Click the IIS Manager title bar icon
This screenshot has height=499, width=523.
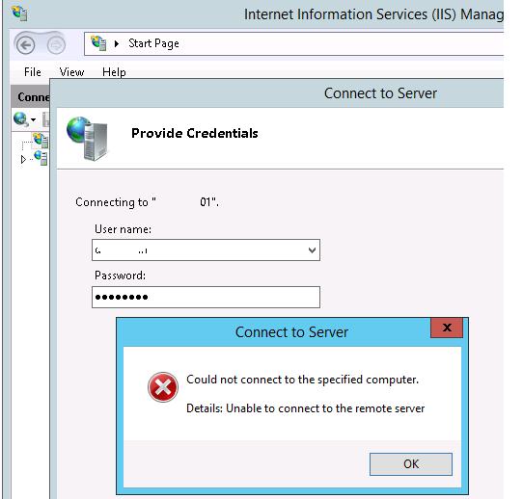point(19,13)
